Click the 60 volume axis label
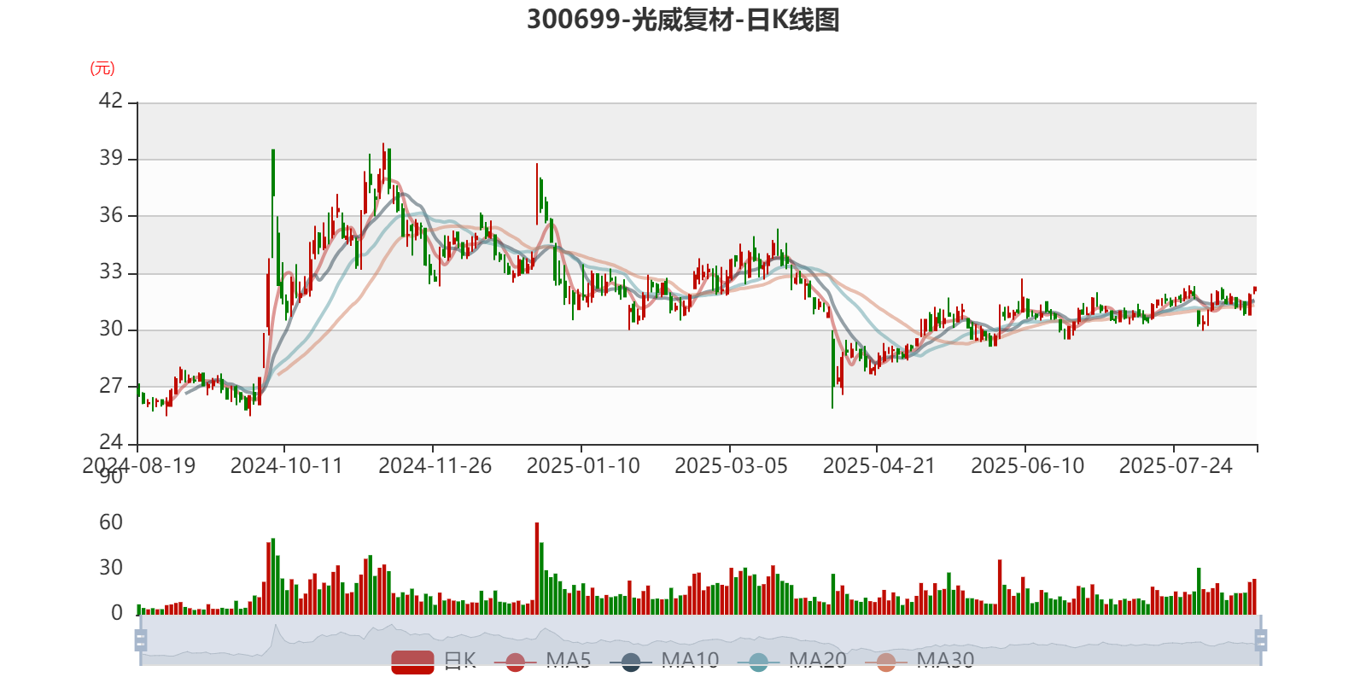 click(x=111, y=522)
